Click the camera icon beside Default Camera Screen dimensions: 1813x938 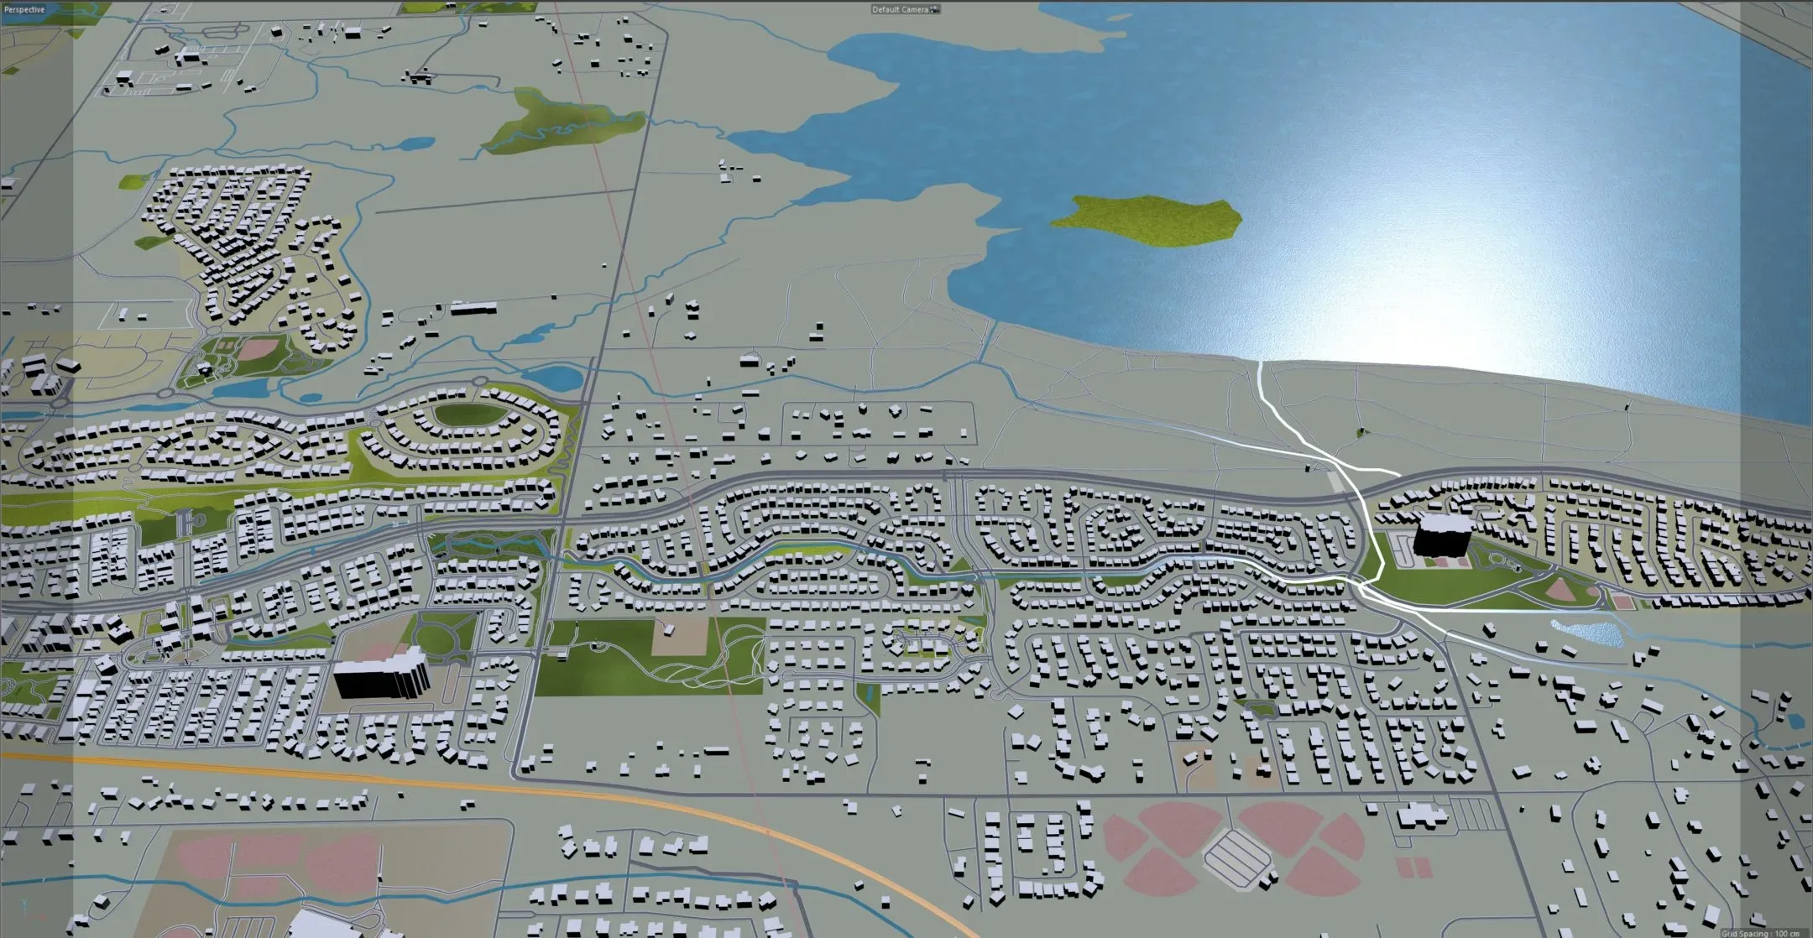[x=934, y=9]
